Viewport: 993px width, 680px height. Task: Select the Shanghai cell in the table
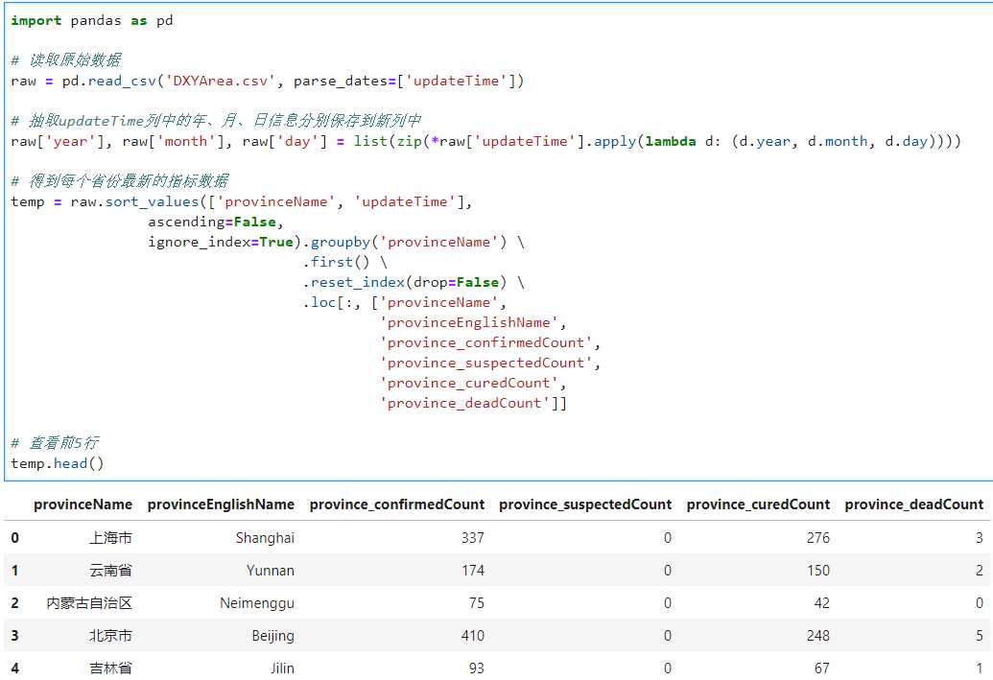265,538
